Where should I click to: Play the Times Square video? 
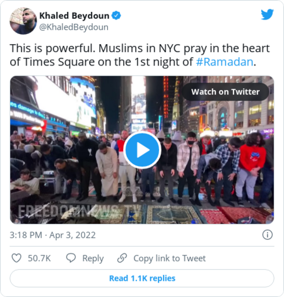click(x=142, y=150)
